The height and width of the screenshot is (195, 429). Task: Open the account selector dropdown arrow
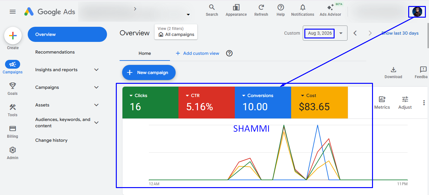click(x=188, y=14)
